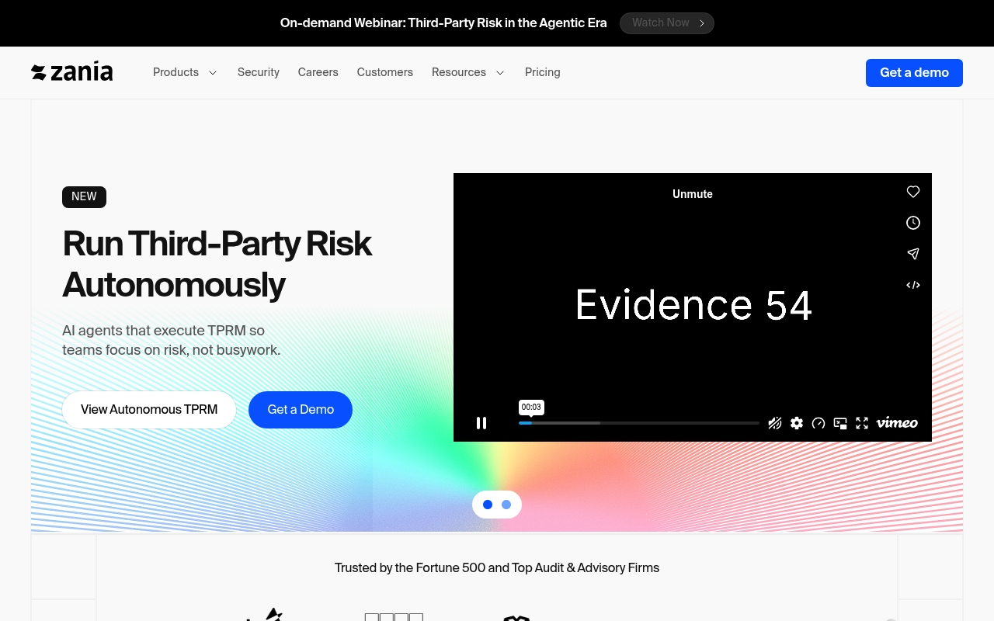Open the Vimeo logo link
The height and width of the screenshot is (621, 994).
897,423
